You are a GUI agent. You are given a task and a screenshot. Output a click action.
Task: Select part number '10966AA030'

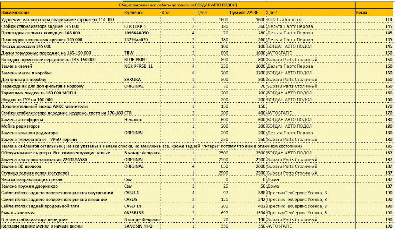142,33
